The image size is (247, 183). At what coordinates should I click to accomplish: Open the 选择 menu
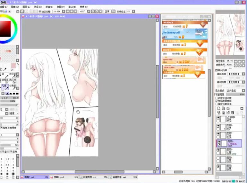point(38,7)
